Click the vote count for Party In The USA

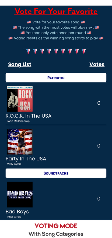99,146
